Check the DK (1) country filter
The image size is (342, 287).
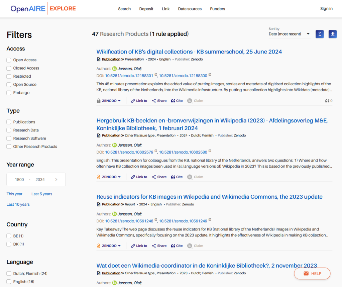[x=9, y=244]
